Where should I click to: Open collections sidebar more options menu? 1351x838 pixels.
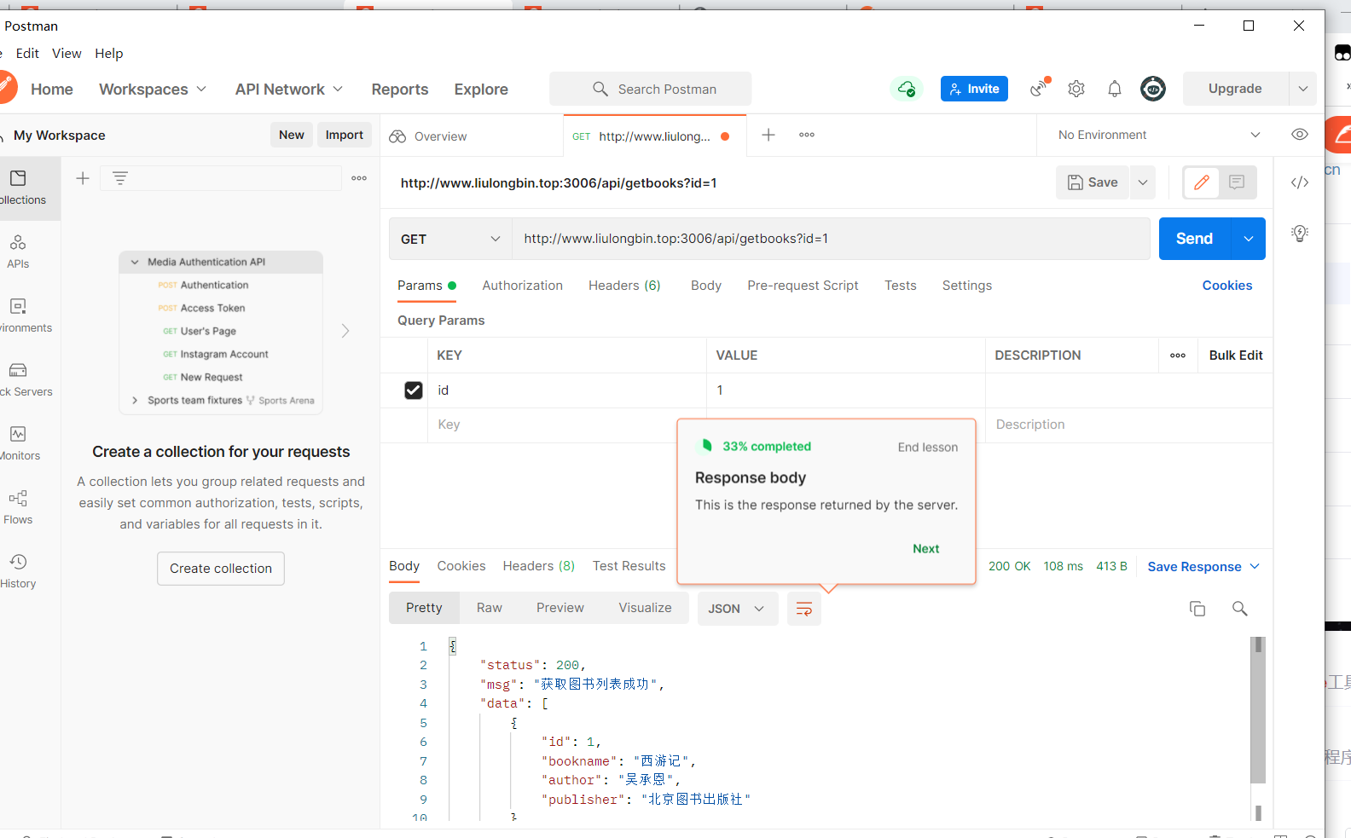click(x=359, y=178)
